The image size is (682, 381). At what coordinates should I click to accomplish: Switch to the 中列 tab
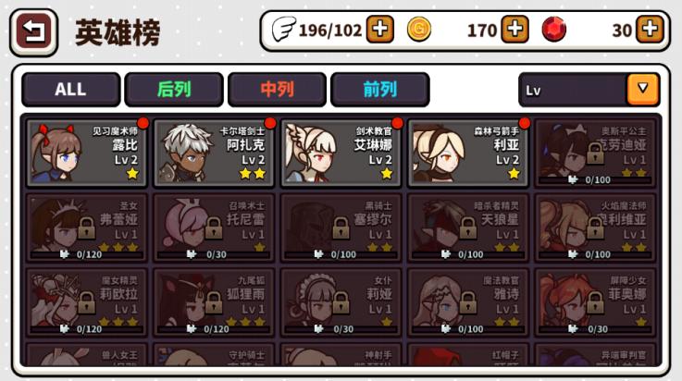(x=277, y=90)
